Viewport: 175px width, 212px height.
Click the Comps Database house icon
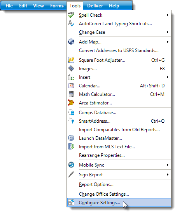(71, 112)
